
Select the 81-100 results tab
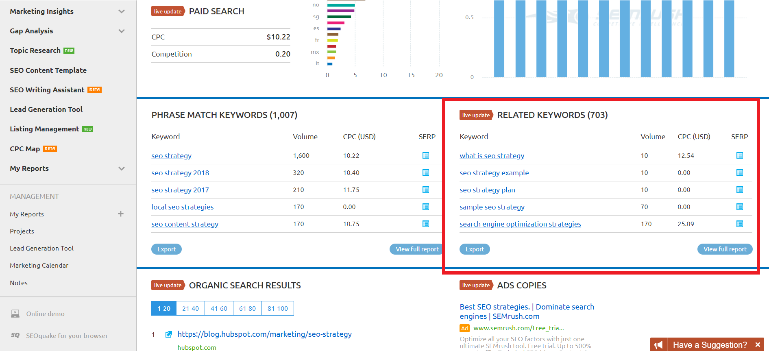277,308
